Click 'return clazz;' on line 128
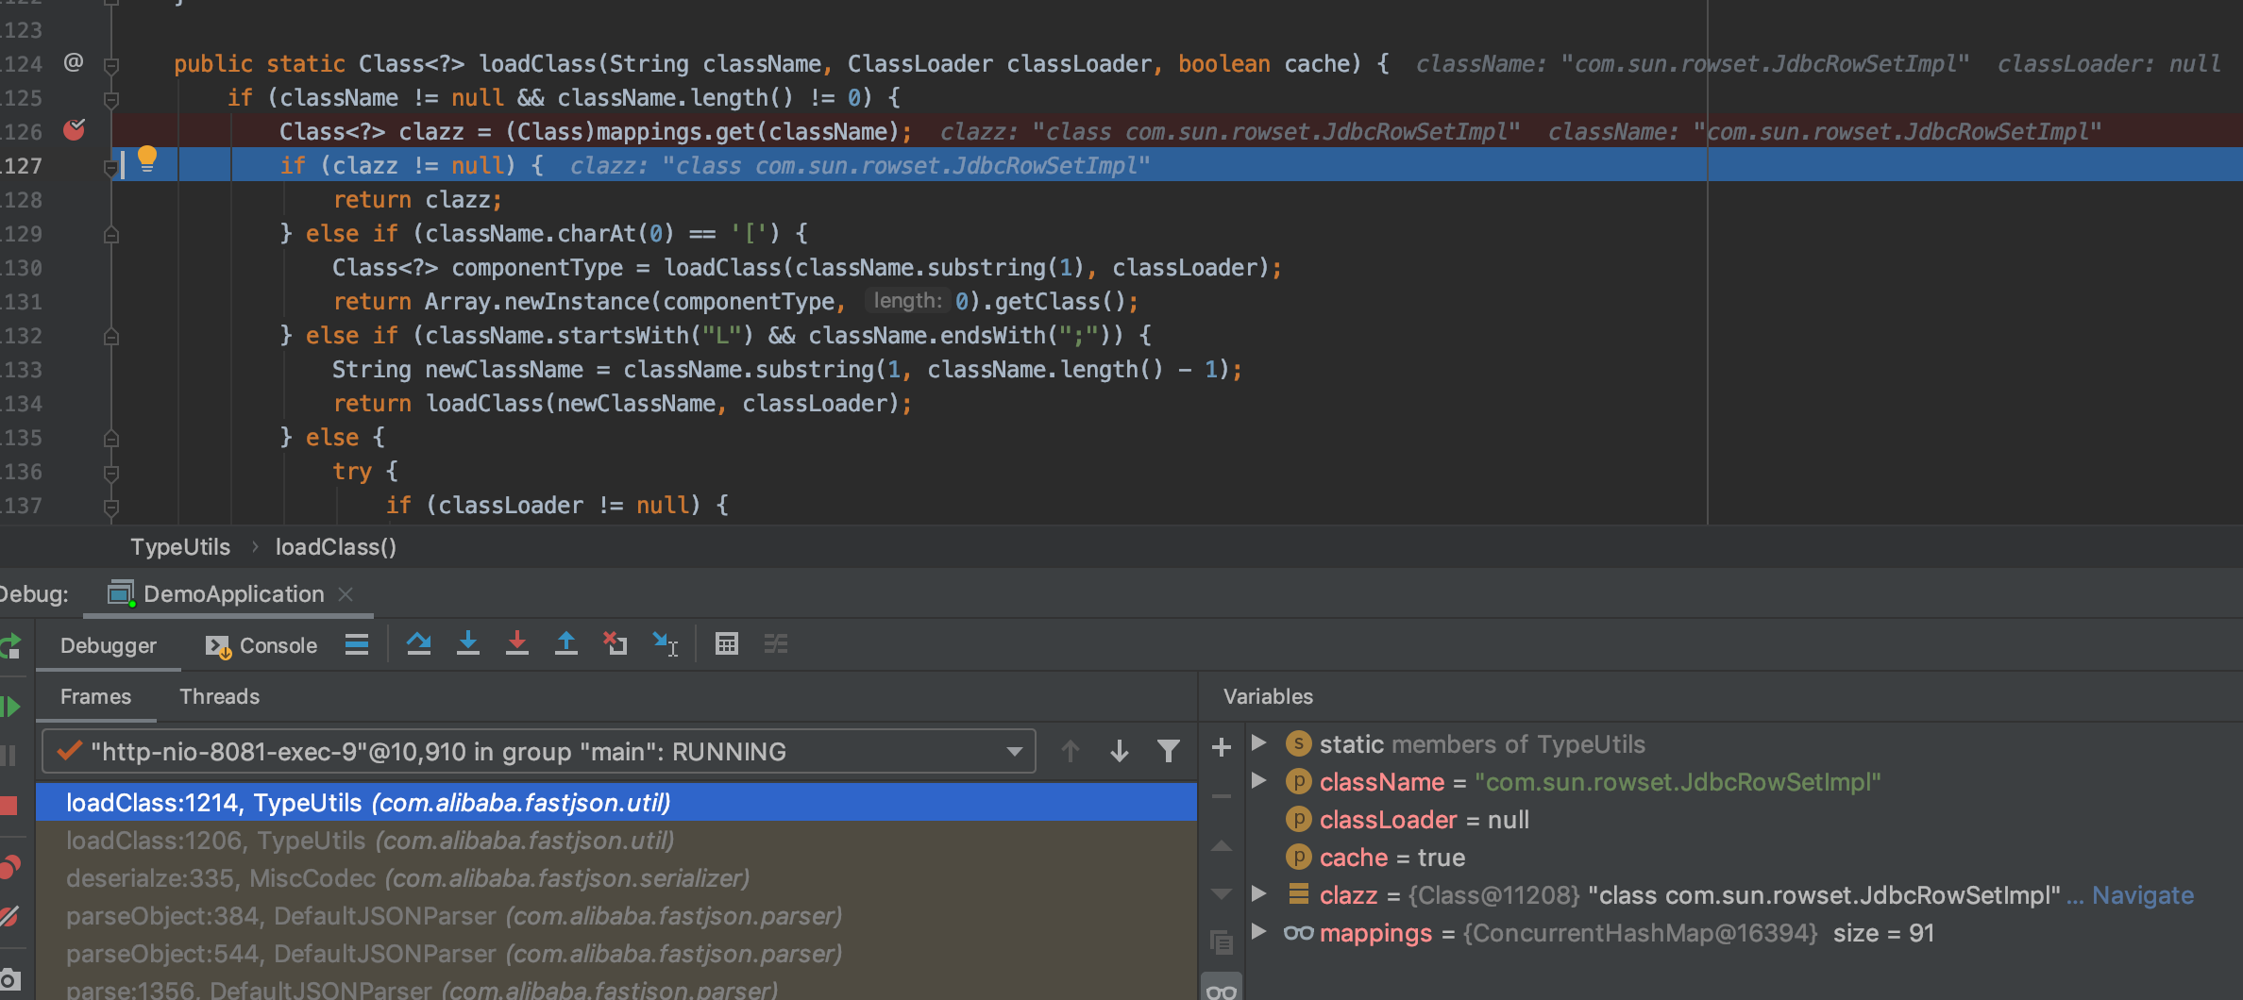The height and width of the screenshot is (1000, 2243). (417, 200)
